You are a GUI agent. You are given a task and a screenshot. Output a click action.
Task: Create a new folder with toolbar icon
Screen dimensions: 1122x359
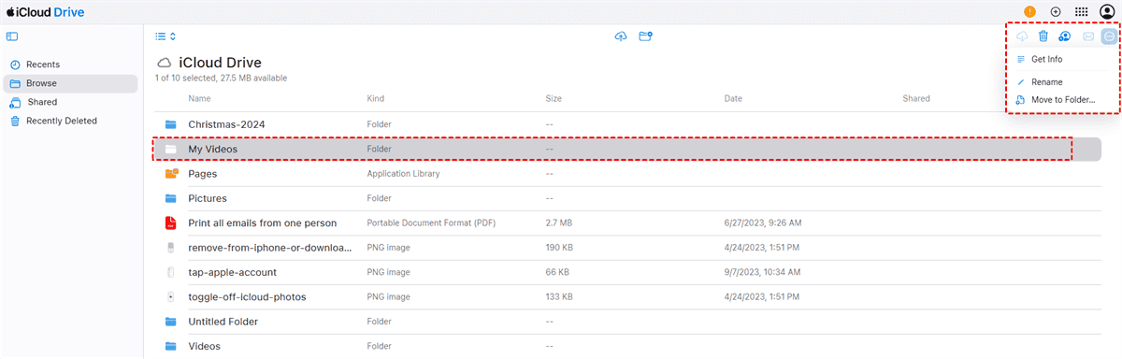tap(645, 36)
